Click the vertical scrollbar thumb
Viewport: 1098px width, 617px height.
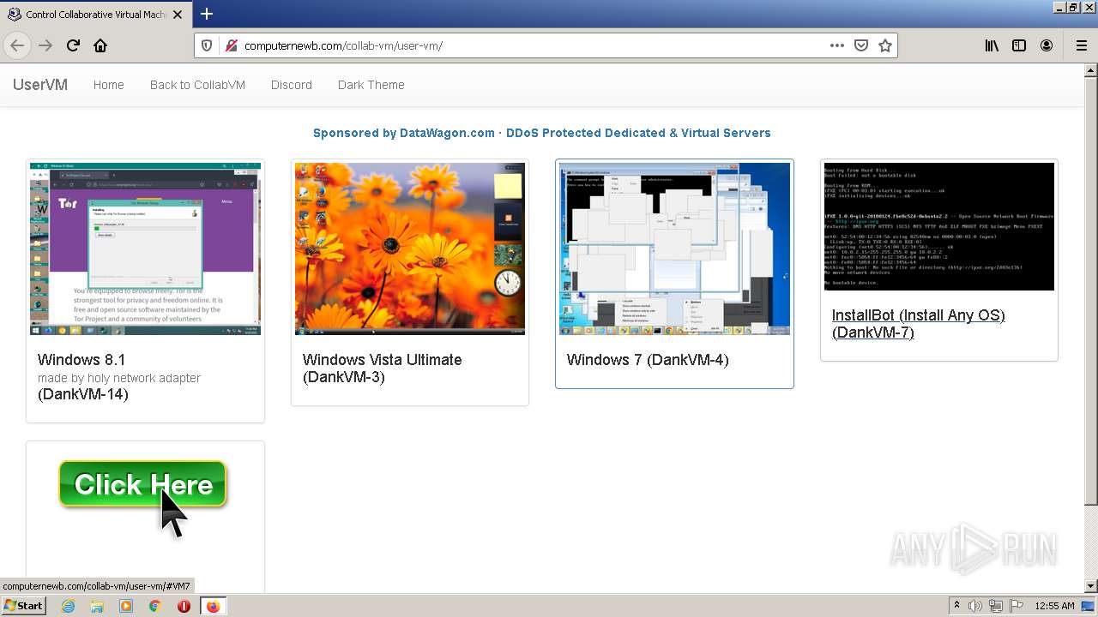1091,291
